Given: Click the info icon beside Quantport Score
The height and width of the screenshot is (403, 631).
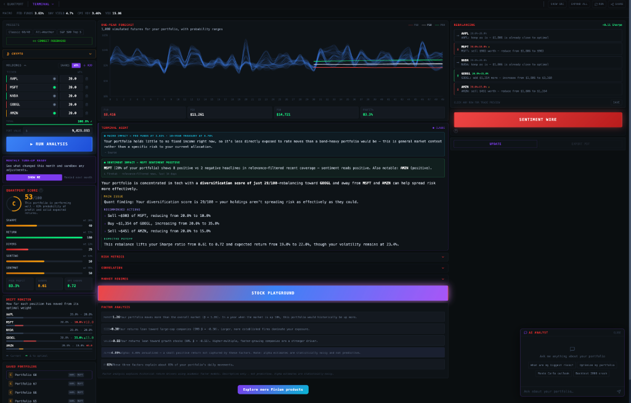Looking at the screenshot, I should (41, 190).
